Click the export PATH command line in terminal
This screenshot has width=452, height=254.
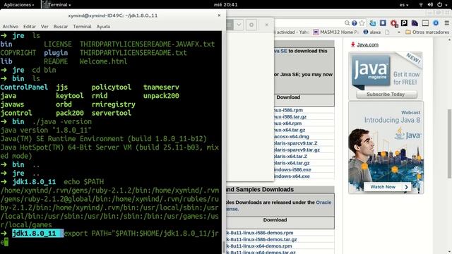pos(109,238)
